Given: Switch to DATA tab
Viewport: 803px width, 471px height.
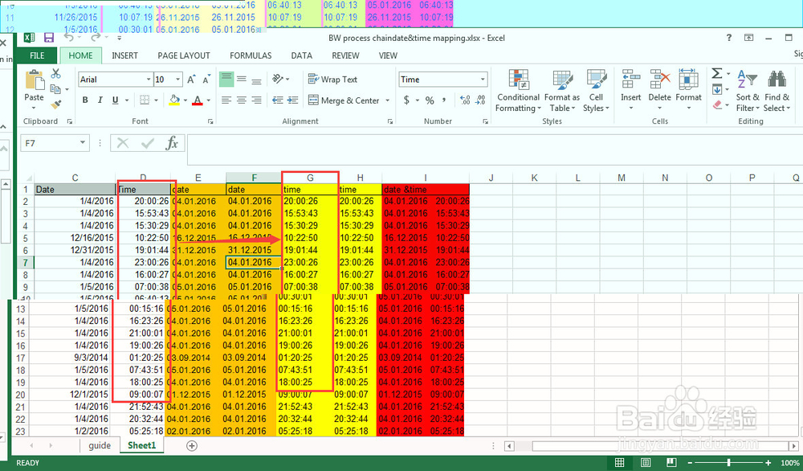Looking at the screenshot, I should tap(302, 55).
